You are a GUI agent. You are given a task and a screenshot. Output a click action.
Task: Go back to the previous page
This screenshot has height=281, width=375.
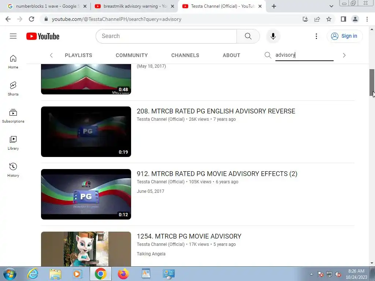(x=8, y=19)
